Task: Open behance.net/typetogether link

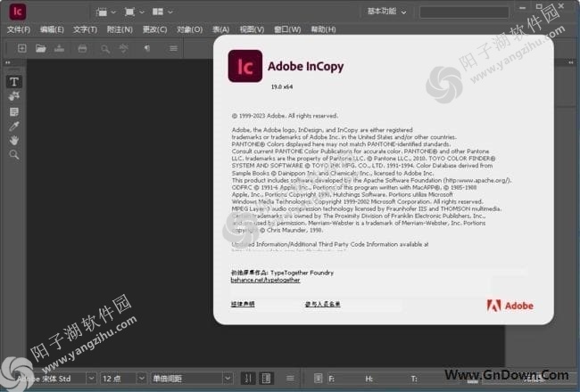Action: coord(265,280)
